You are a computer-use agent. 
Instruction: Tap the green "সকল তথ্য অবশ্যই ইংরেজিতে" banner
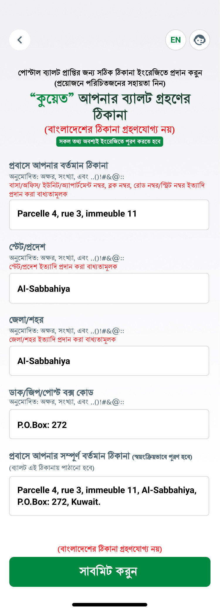point(110,141)
